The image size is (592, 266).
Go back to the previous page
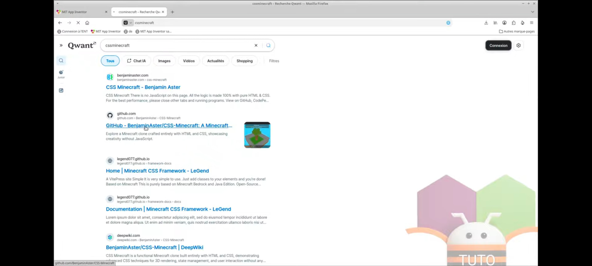pos(60,23)
